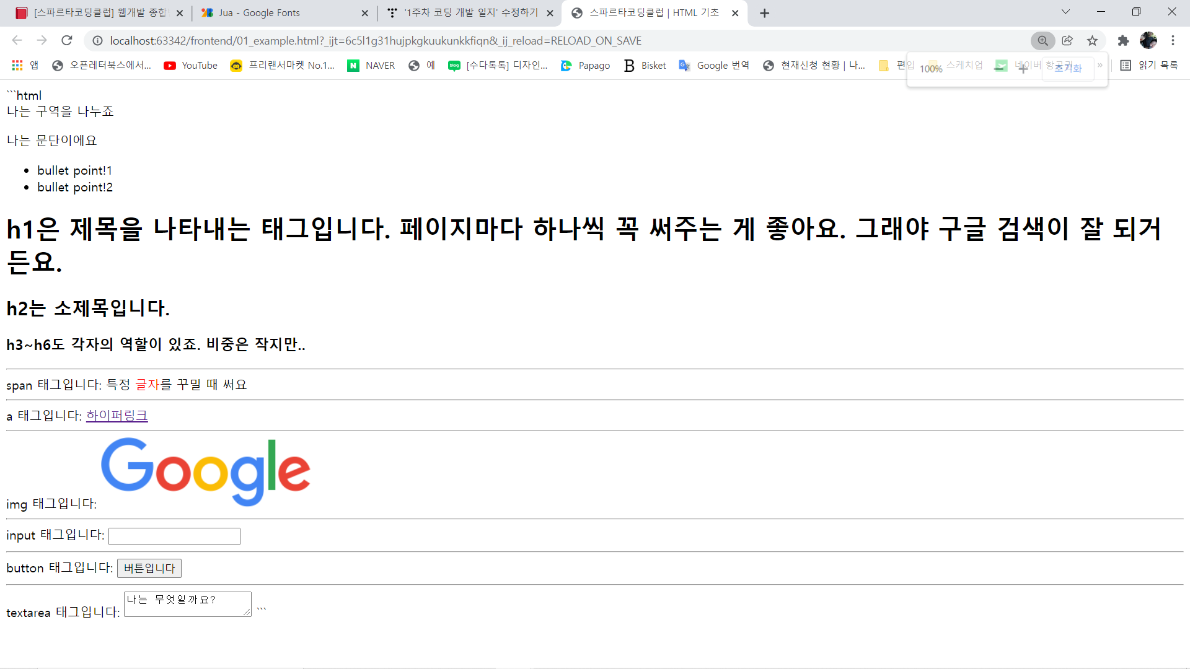The height and width of the screenshot is (669, 1190).
Task: Open the YouTube bookmark
Action: [190, 65]
